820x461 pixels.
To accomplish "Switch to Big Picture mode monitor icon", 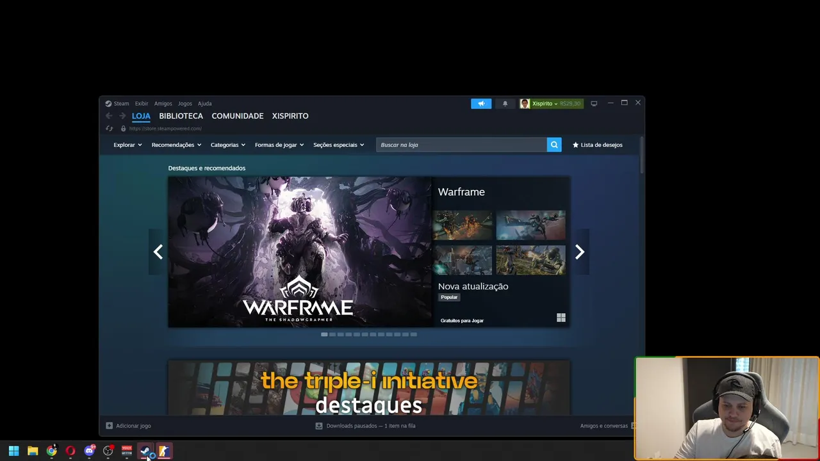I will point(594,104).
